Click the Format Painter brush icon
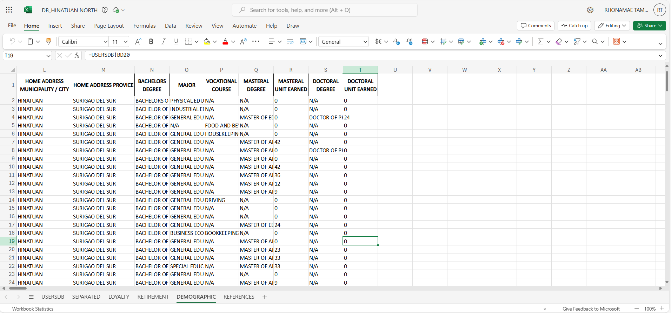671x313 pixels. tap(48, 42)
